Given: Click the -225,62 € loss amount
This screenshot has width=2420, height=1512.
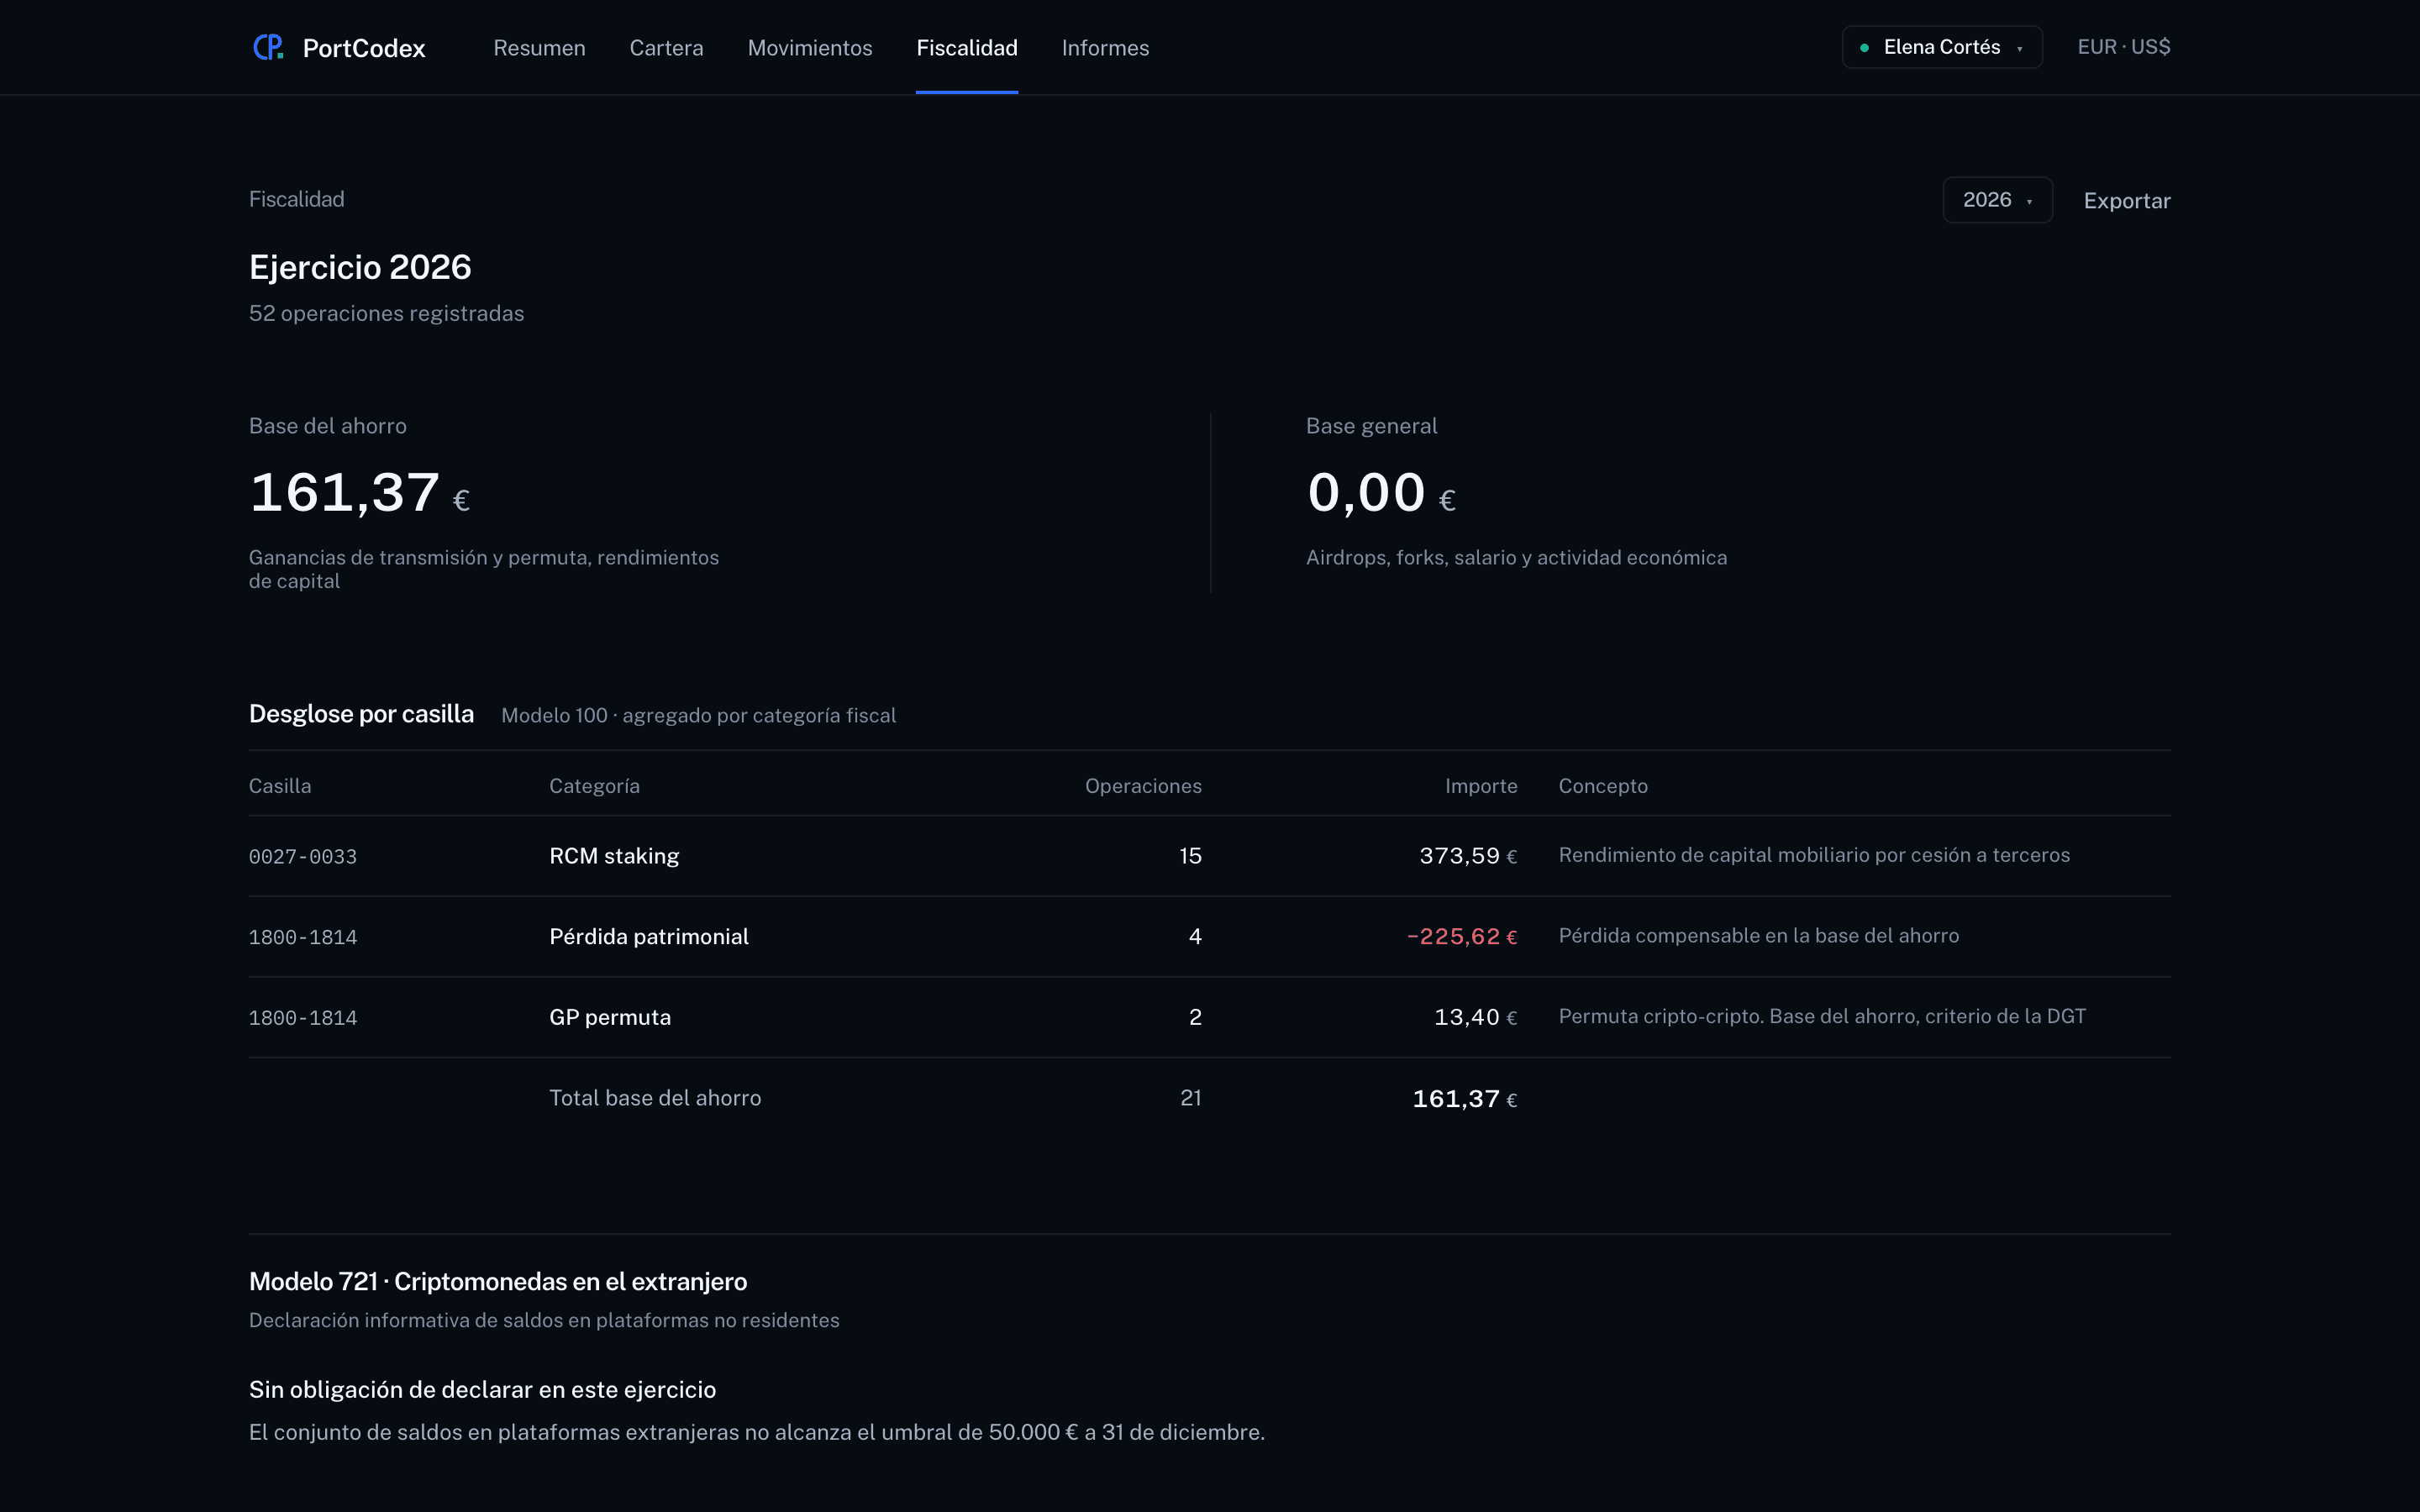Looking at the screenshot, I should 1462,937.
